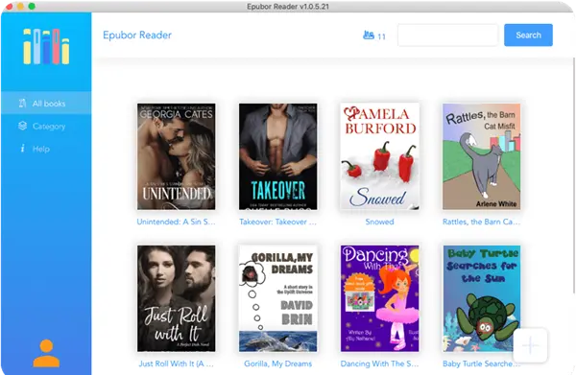Image resolution: width=576 pixels, height=375 pixels.
Task: Open the Takeover book cover
Action: (278, 156)
